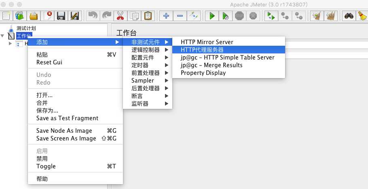The image size is (368, 189).
Task: Open the 监听器 submenu
Action: 147,104
